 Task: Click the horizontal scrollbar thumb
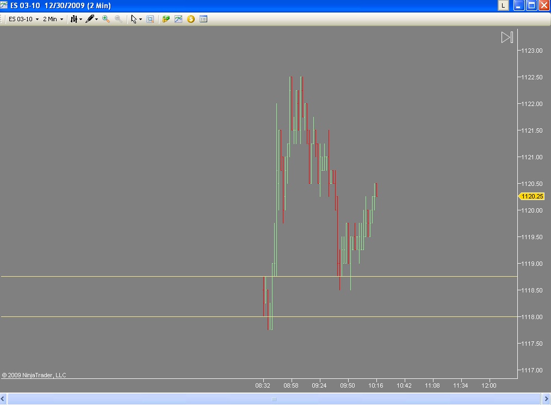click(274, 399)
